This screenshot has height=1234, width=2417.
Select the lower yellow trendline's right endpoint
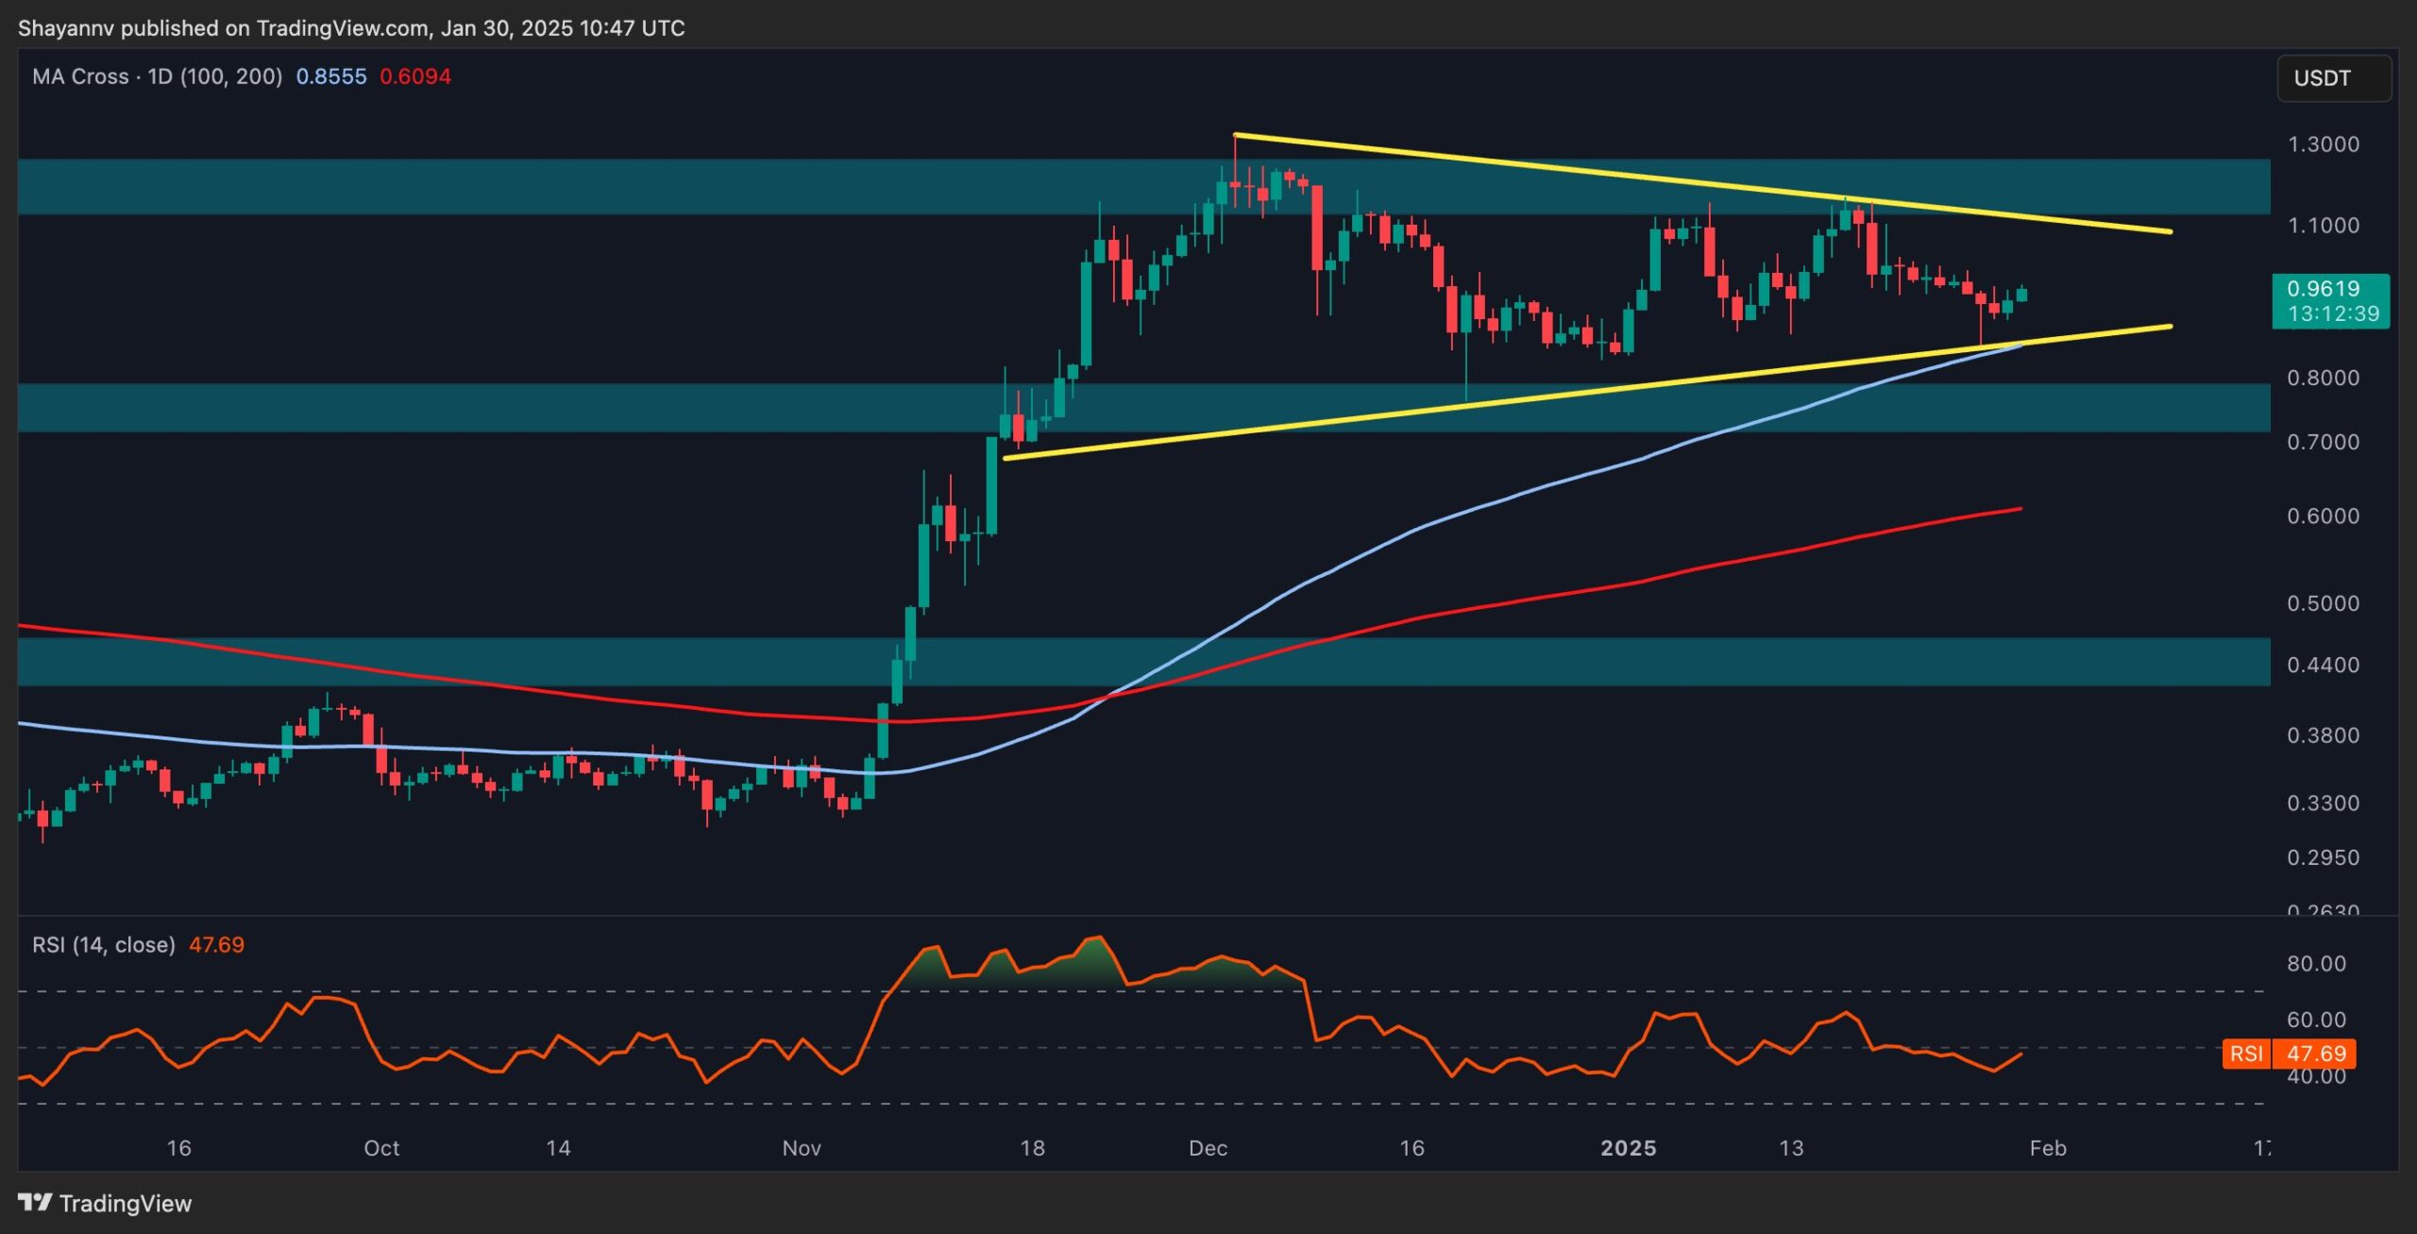pos(2171,327)
